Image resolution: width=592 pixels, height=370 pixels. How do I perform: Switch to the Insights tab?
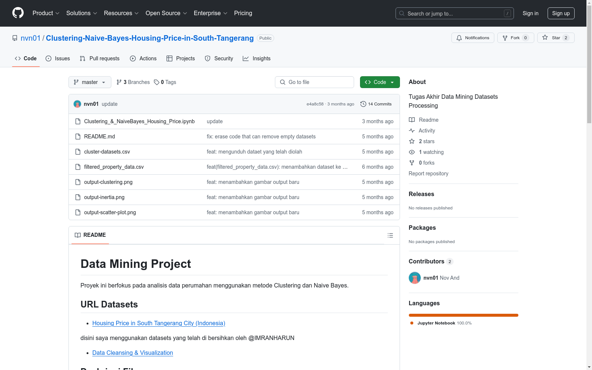click(x=257, y=58)
